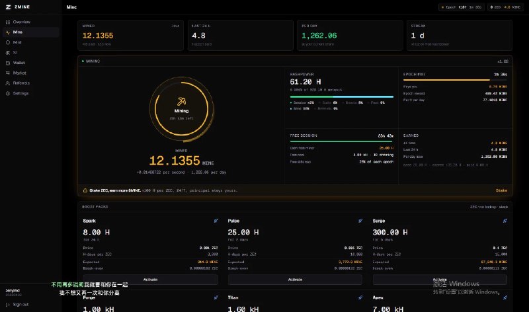The width and height of the screenshot is (529, 312).
Task: Click the 61.20 H hashpower value
Action: pos(305,82)
